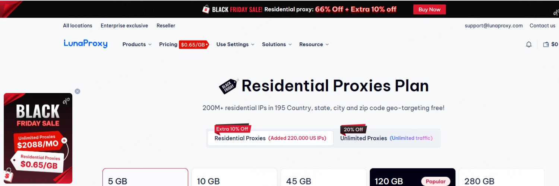Expand the Resource menu
Viewport: 559px width, 186px height.
[314, 45]
